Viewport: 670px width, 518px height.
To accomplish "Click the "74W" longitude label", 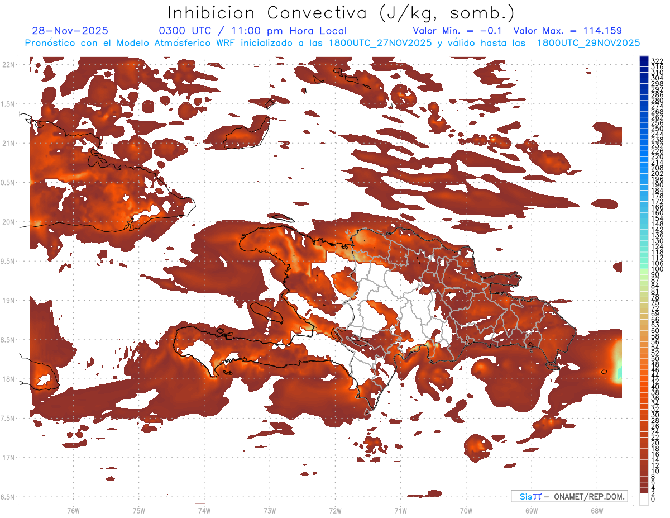I will pyautogui.click(x=204, y=511).
